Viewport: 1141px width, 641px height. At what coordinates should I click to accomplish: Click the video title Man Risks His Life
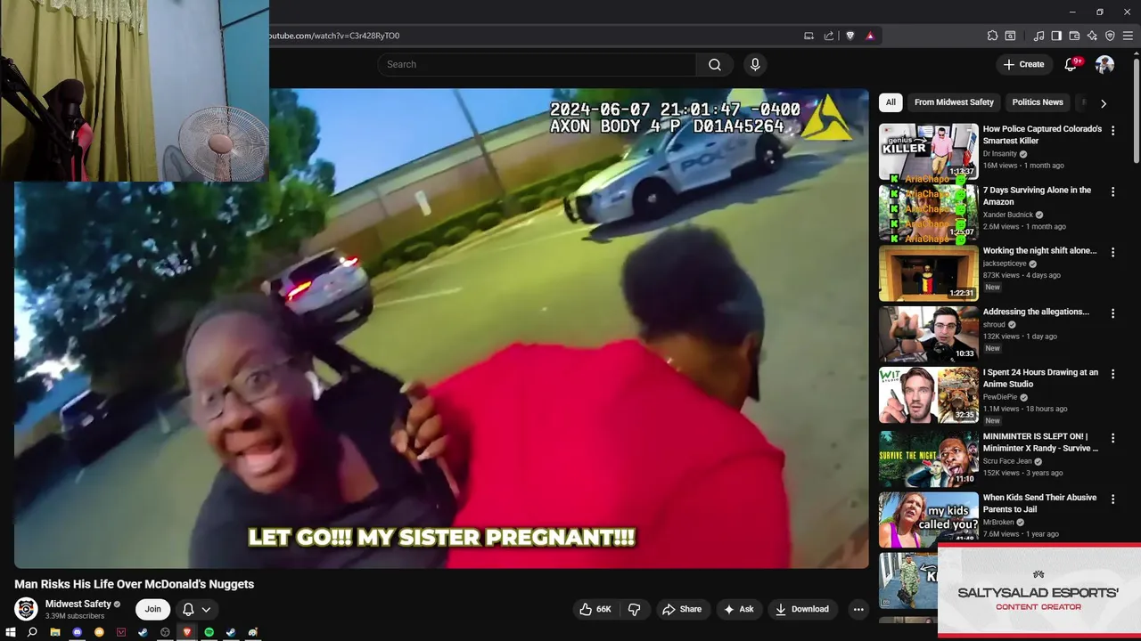click(x=135, y=584)
